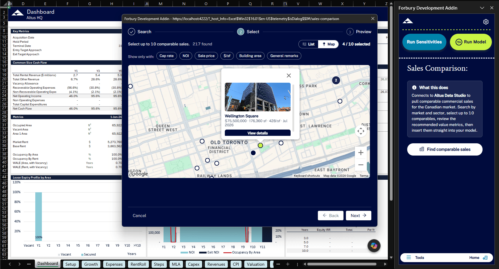Open map Keyboard shortcuts
The image size is (499, 269).
click(x=307, y=176)
